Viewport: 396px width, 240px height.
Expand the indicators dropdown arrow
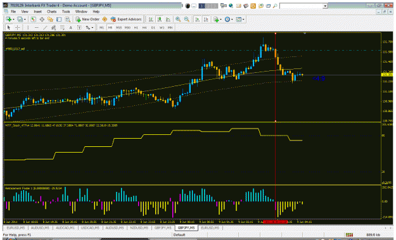[x=220, y=20]
